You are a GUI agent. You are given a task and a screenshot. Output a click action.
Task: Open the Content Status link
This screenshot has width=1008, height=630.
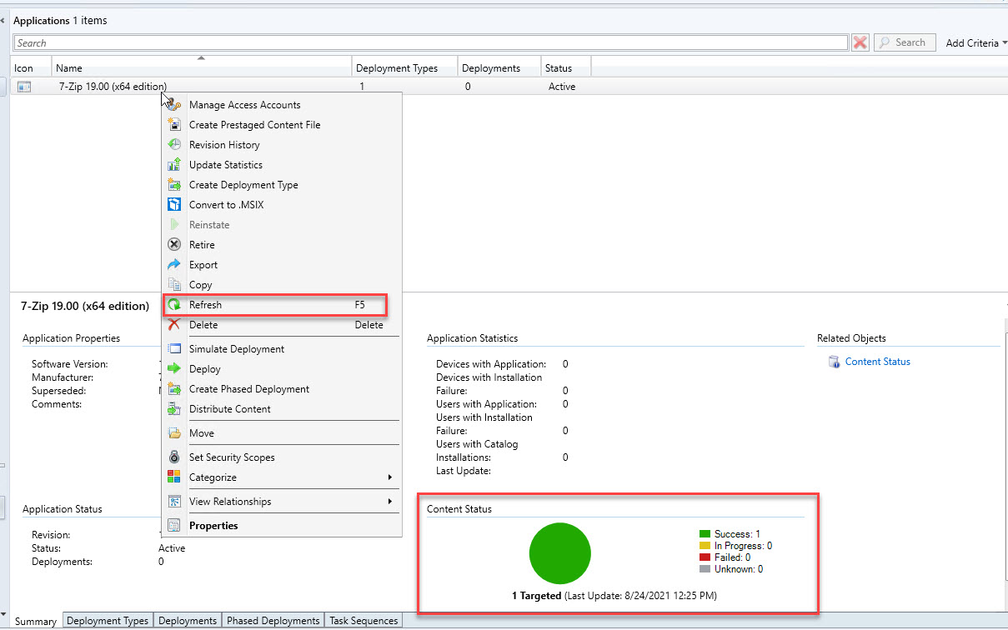coord(877,362)
